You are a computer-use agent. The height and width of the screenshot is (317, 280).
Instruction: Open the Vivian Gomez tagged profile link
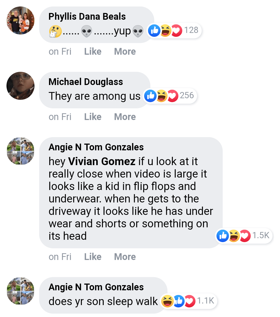[102, 161]
